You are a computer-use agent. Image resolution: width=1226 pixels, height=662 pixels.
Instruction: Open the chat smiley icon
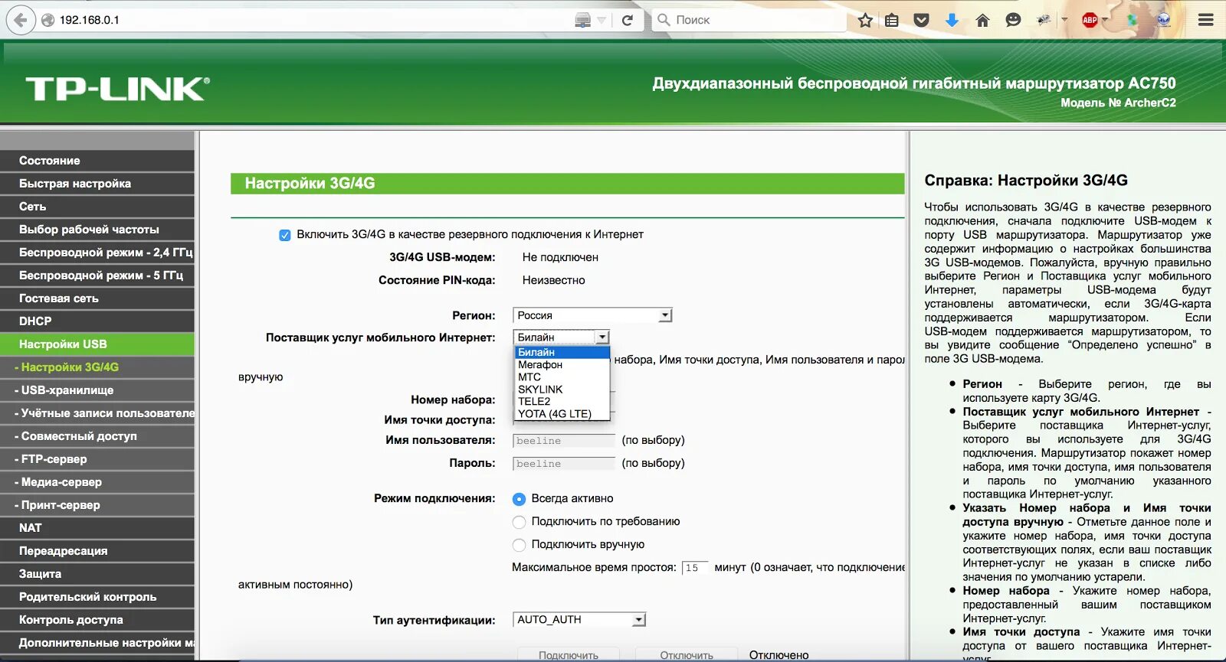coord(1013,20)
